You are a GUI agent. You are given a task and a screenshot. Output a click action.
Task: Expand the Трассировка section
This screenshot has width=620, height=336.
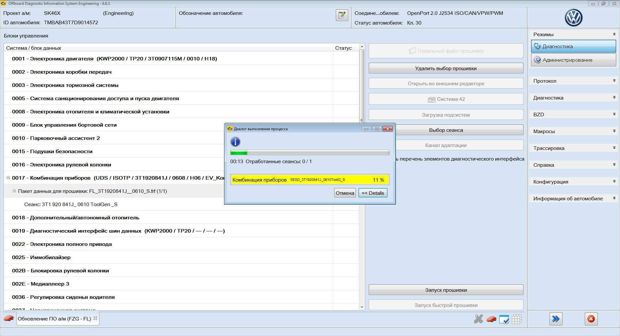[614, 148]
